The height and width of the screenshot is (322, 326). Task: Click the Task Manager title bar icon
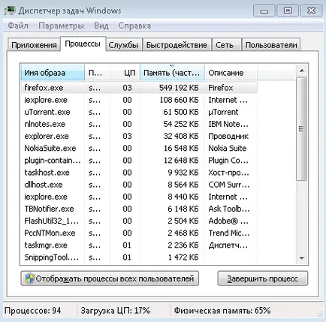tap(10, 11)
